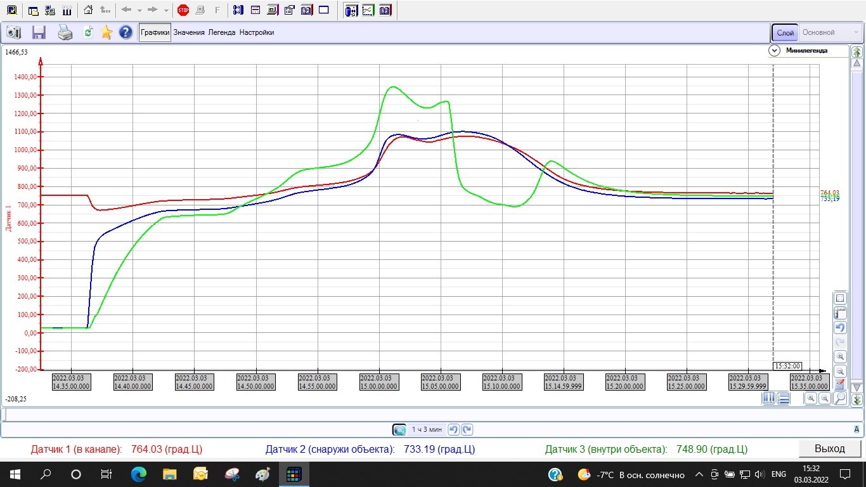This screenshot has width=866, height=487.
Task: Click the Выход exit button
Action: click(830, 449)
